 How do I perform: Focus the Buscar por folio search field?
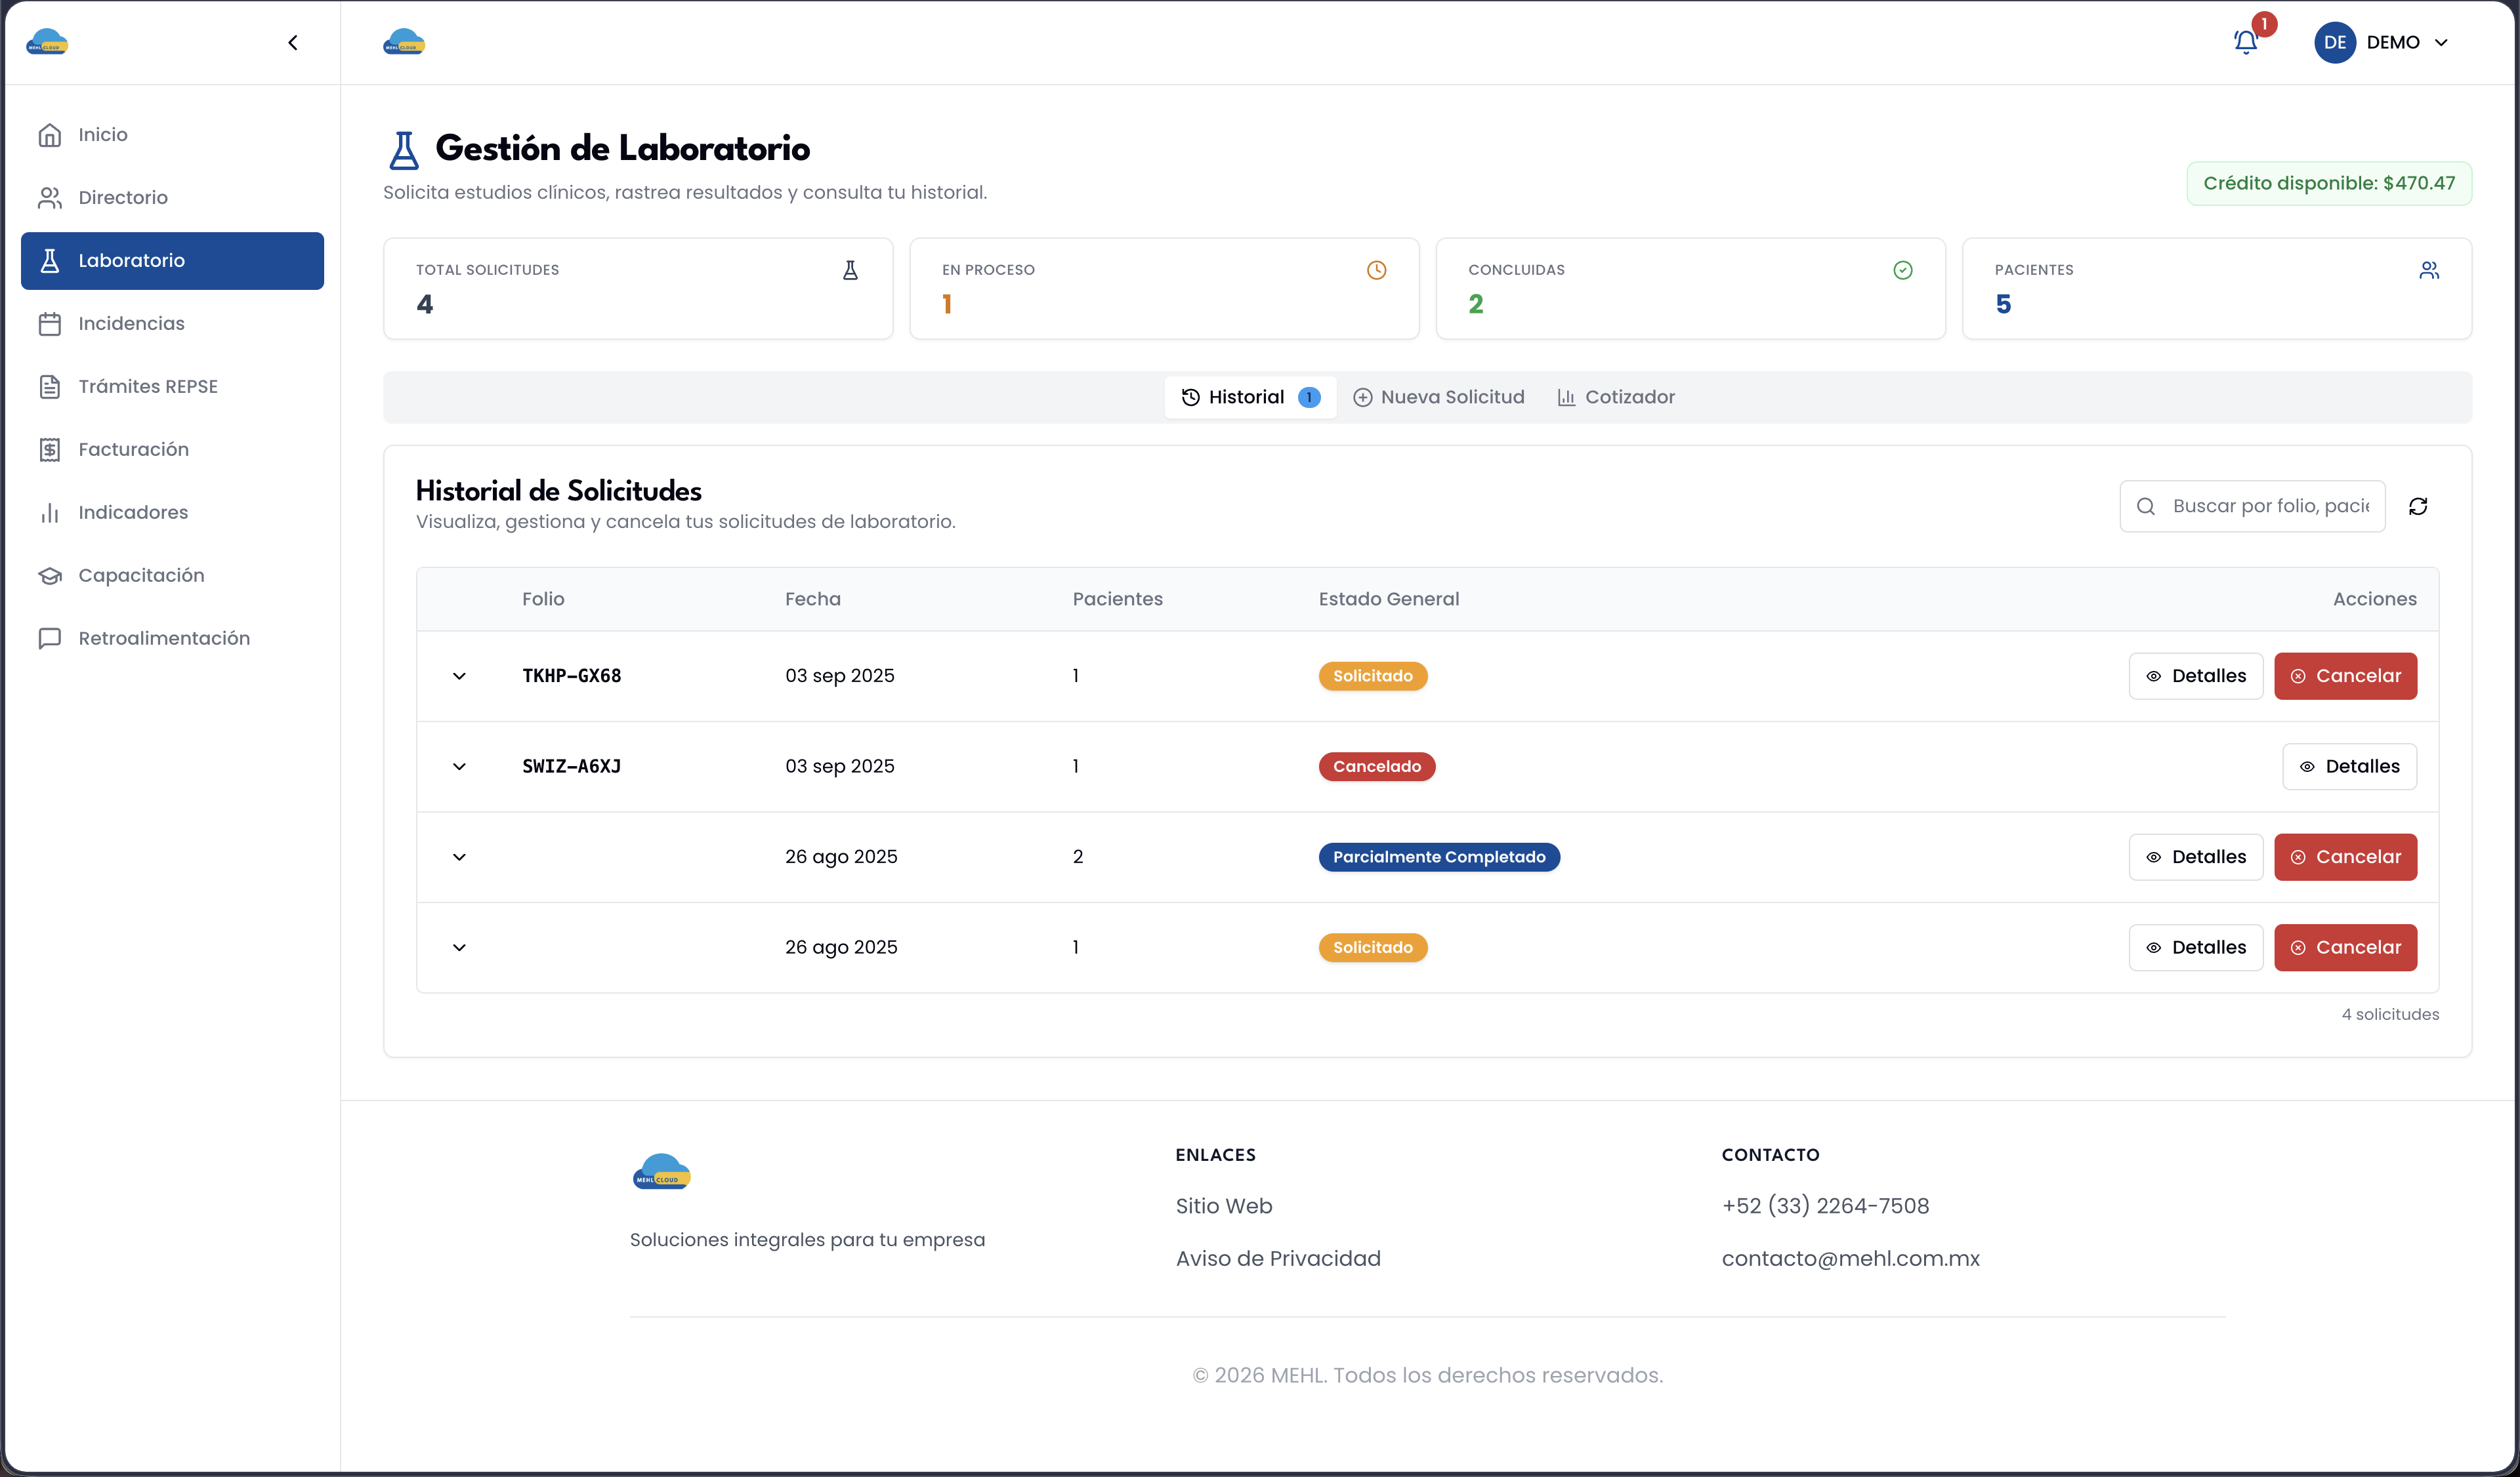[2252, 507]
